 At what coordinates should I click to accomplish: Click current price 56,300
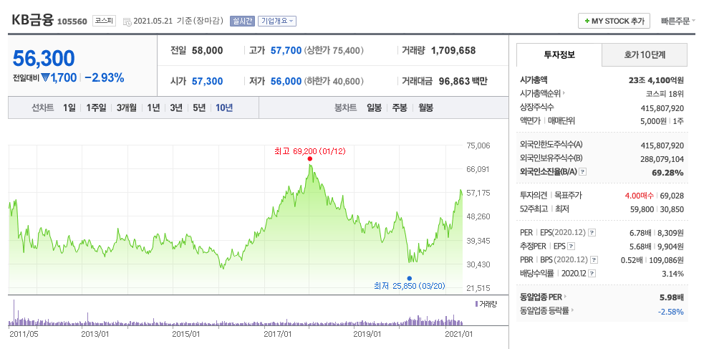point(44,58)
